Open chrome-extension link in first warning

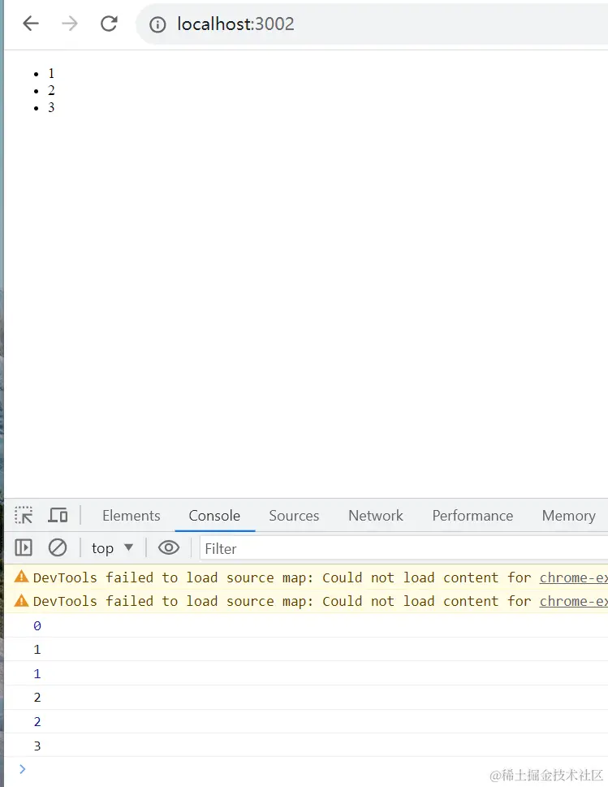(573, 577)
